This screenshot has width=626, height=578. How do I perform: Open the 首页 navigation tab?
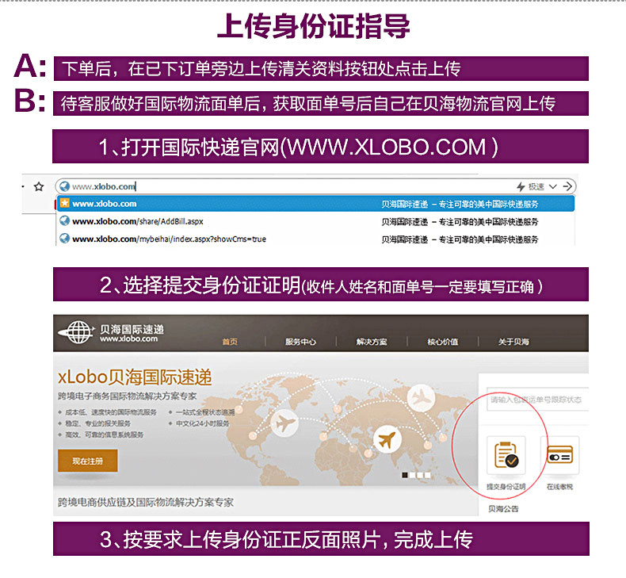tap(230, 342)
